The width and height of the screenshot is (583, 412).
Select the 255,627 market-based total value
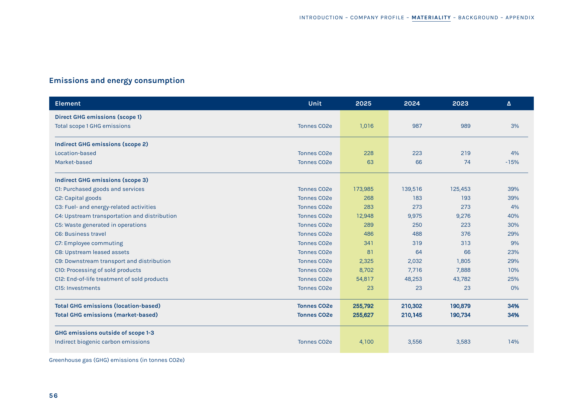click(x=363, y=315)
